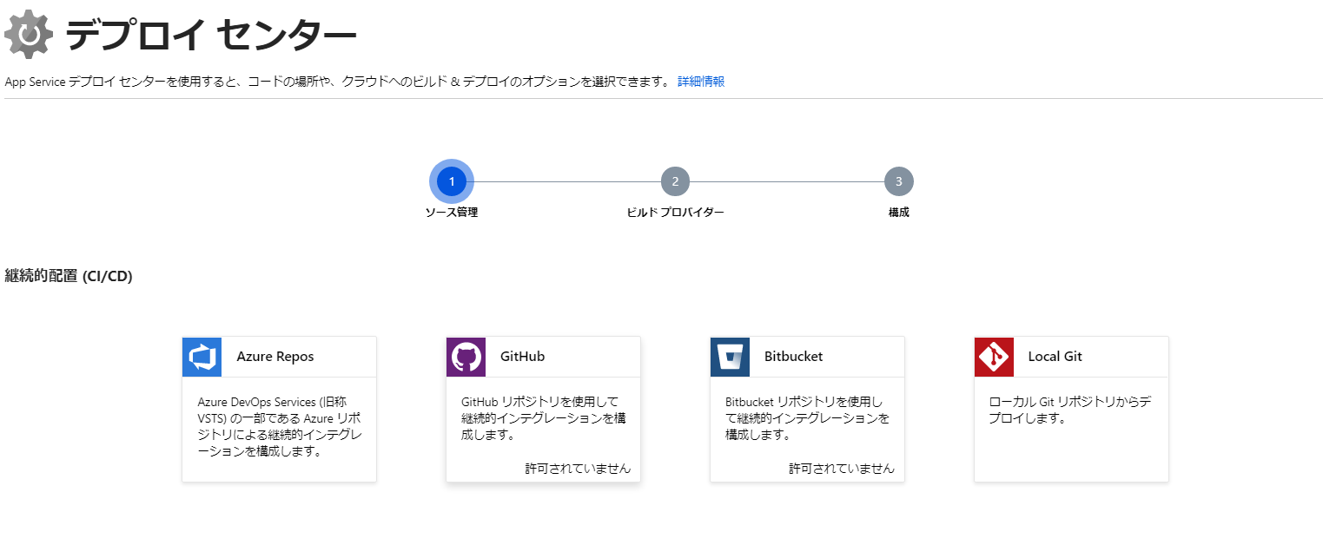
Task: Go to step 3 circle 構成
Action: point(899,181)
